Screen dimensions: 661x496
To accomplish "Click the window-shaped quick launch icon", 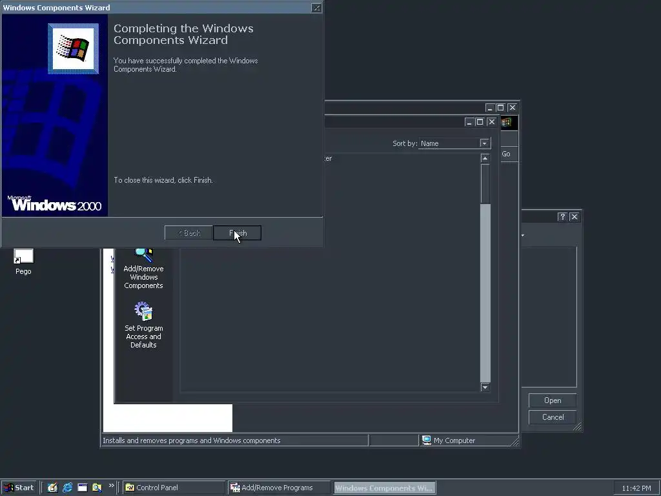I will pos(82,488).
